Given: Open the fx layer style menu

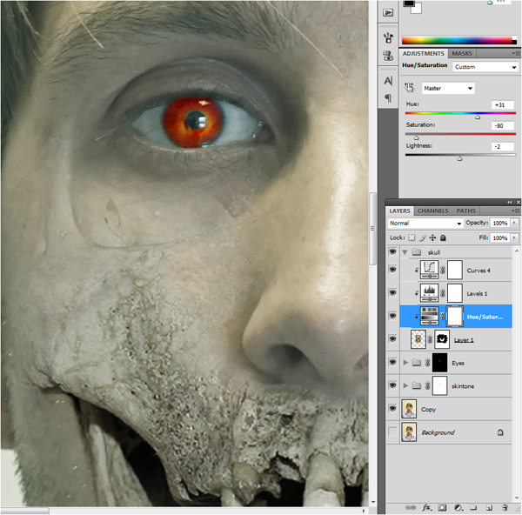Looking at the screenshot, I should (x=427, y=508).
